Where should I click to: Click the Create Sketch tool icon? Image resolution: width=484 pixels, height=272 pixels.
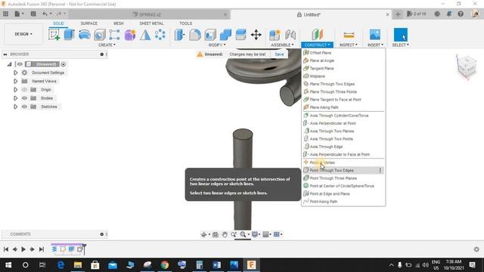54,35
